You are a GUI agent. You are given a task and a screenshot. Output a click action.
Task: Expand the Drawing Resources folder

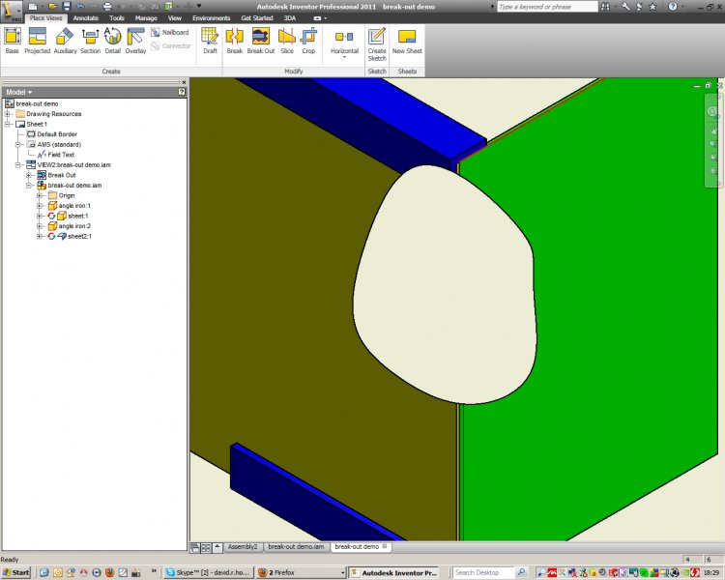[8, 114]
